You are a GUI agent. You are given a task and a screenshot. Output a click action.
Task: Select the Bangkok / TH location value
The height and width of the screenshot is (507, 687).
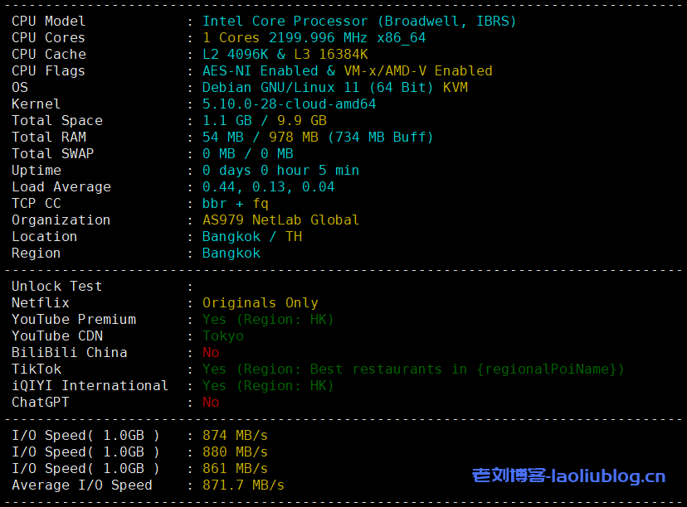251,237
